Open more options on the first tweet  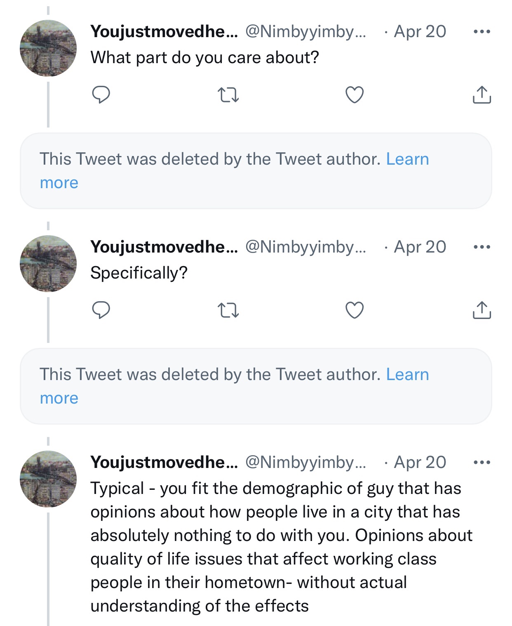[482, 32]
